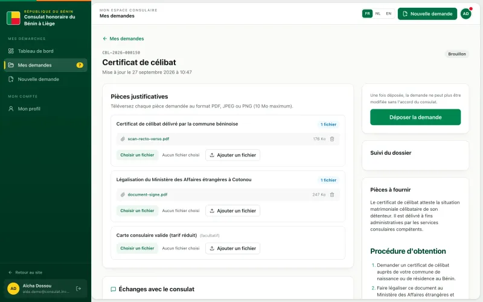Click paperclip icon beside scan-recto-verso.pdf
Image resolution: width=483 pixels, height=302 pixels.
123,139
